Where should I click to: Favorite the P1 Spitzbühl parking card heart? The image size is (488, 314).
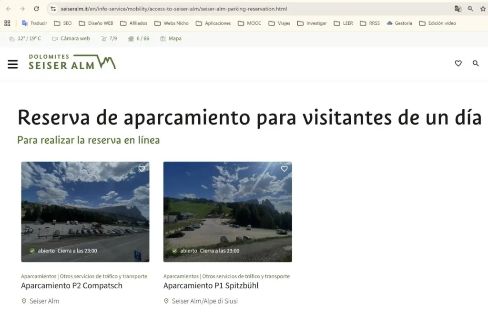pyautogui.click(x=284, y=168)
